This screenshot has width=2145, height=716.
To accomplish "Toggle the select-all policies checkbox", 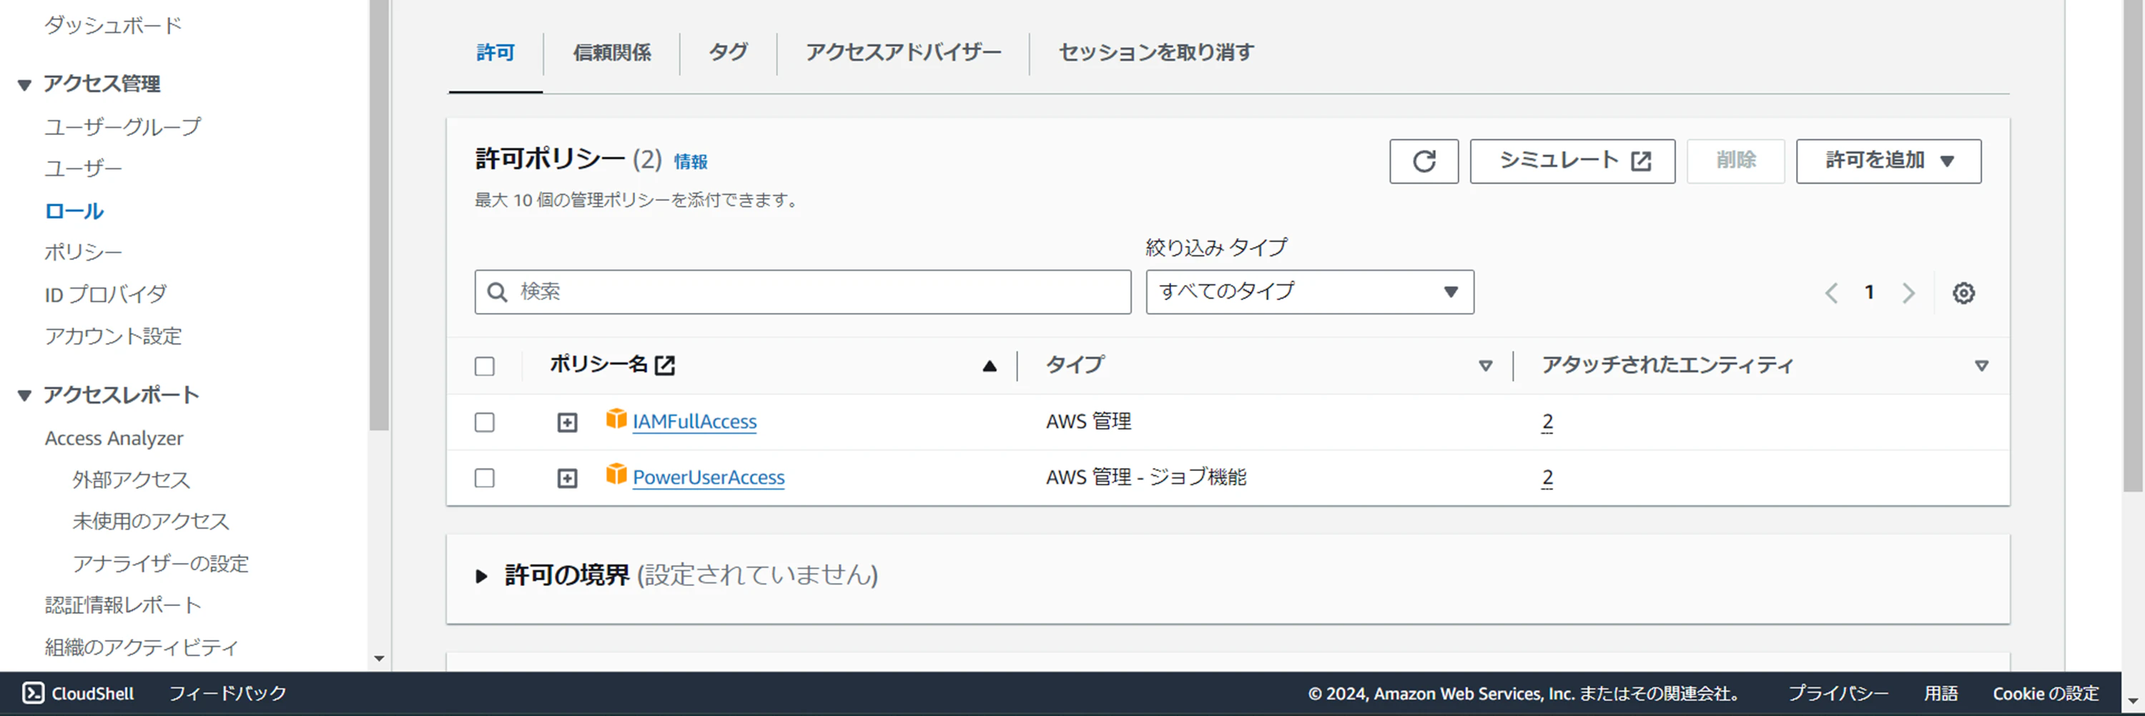I will [x=485, y=367].
